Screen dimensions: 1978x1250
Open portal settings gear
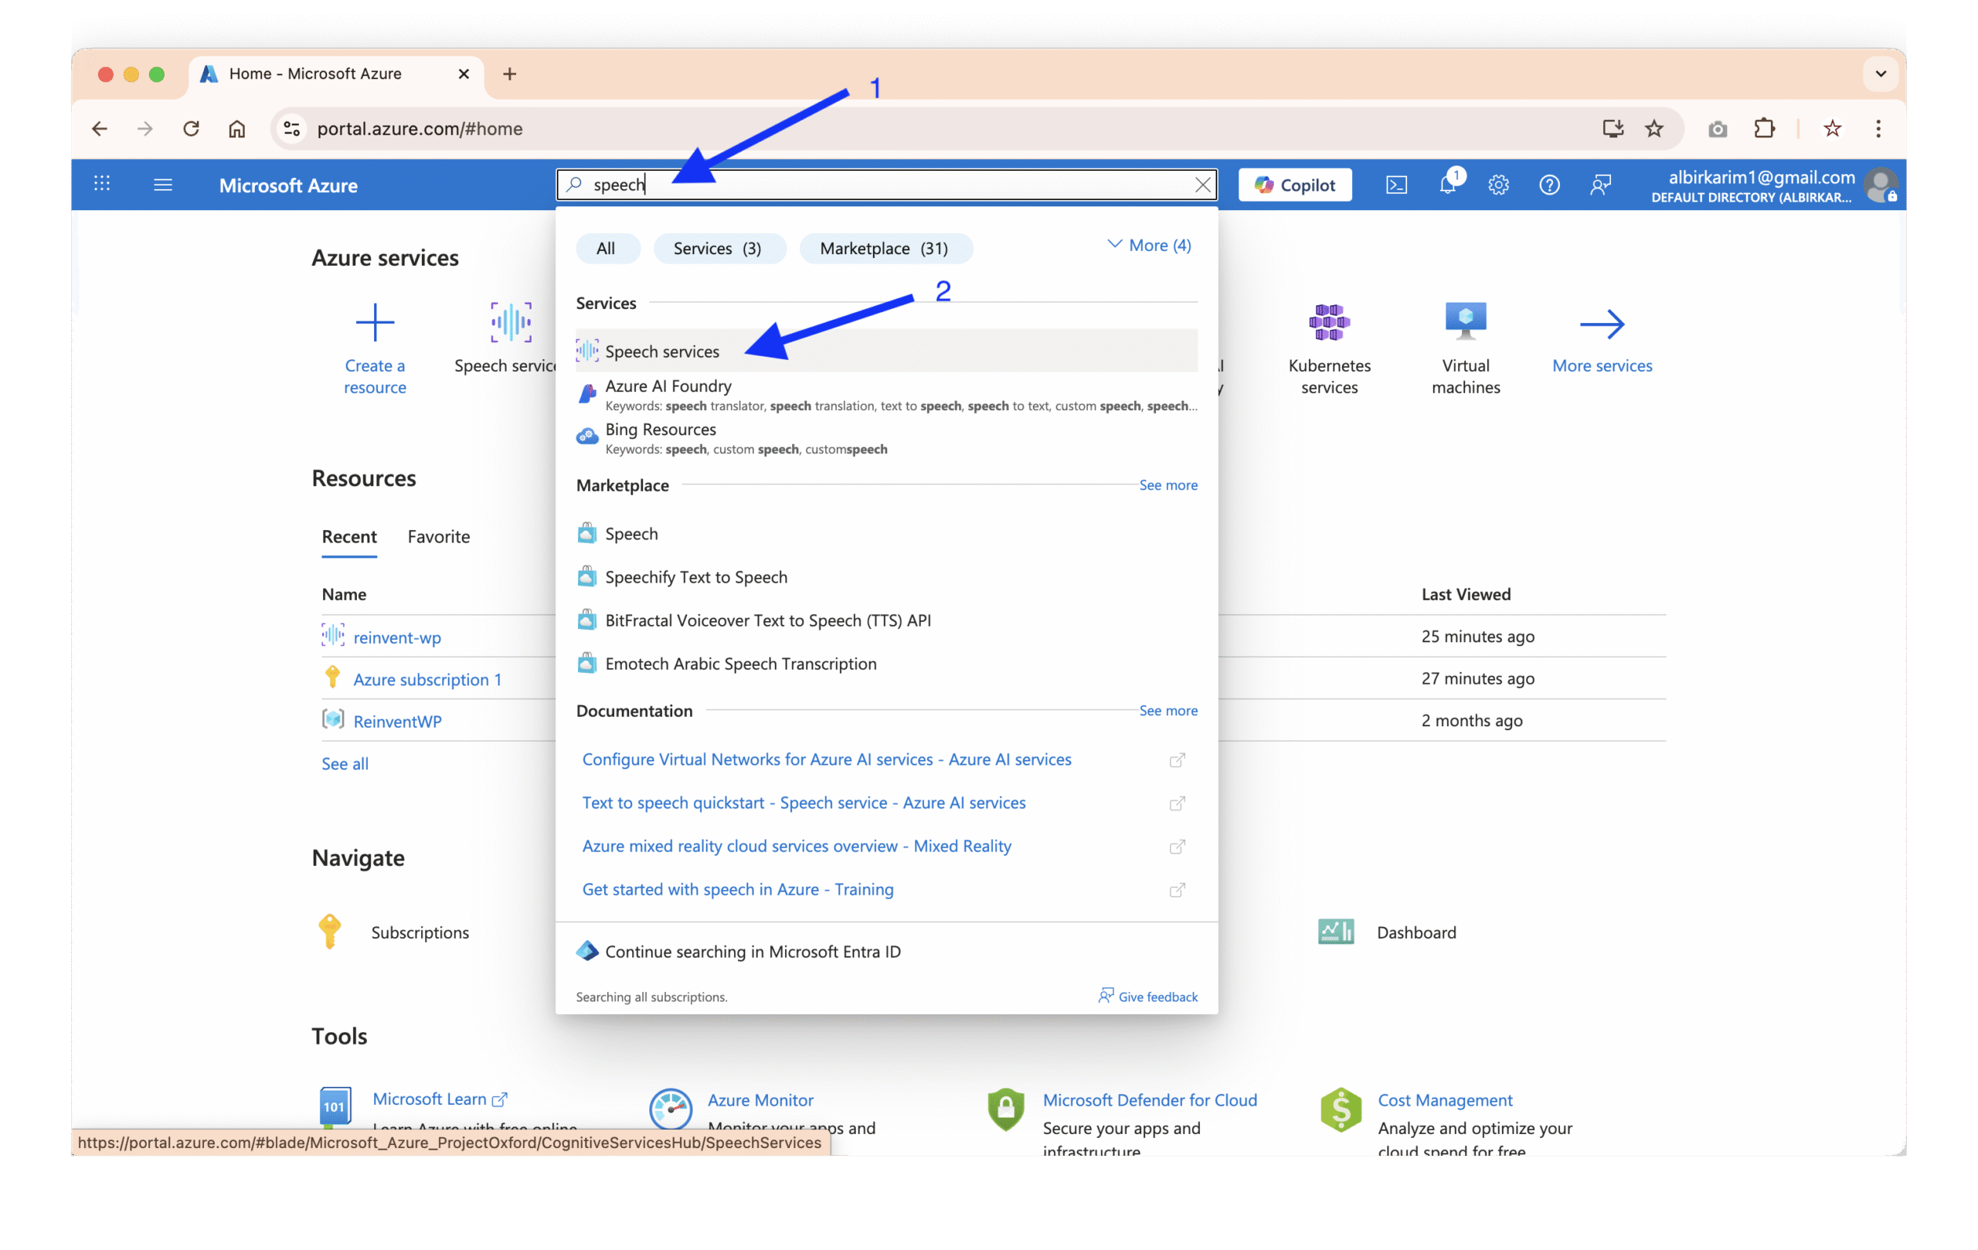click(x=1498, y=185)
